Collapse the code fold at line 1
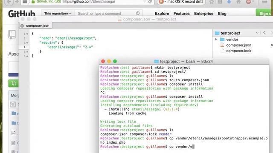This screenshot has width=273, height=153. pos(27,34)
